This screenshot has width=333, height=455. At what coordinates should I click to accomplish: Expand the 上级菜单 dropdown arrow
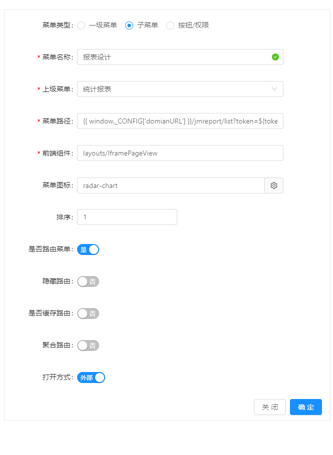click(274, 89)
